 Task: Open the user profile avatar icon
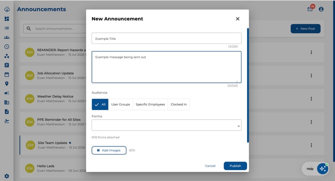pos(321,9)
